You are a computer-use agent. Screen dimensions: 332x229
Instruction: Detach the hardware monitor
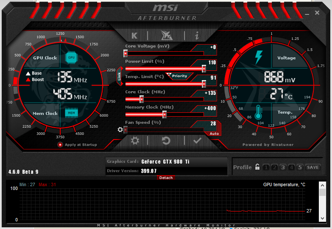[x=166, y=178]
